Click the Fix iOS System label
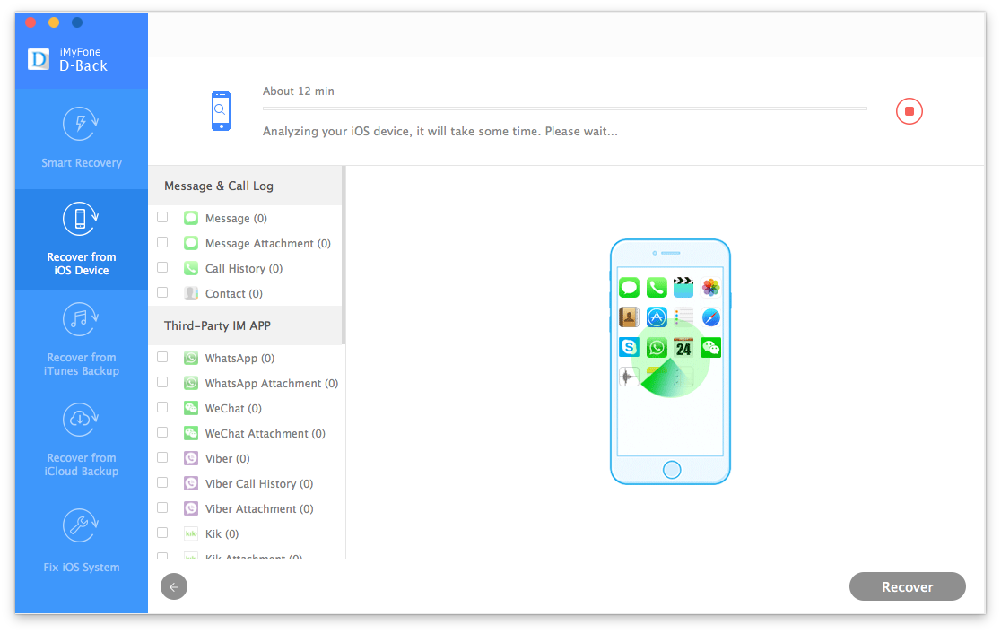 (81, 568)
